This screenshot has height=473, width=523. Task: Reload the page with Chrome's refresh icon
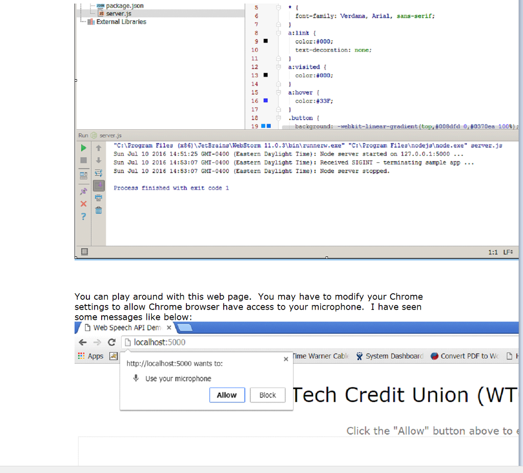112,342
